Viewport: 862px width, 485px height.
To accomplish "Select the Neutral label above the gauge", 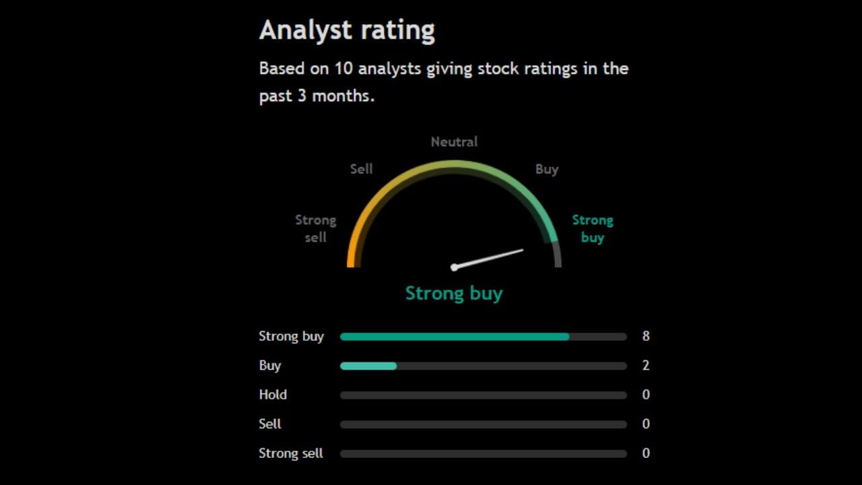I will point(454,142).
